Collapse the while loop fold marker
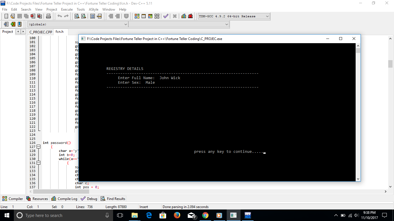394x221 pixels. click(x=38, y=163)
